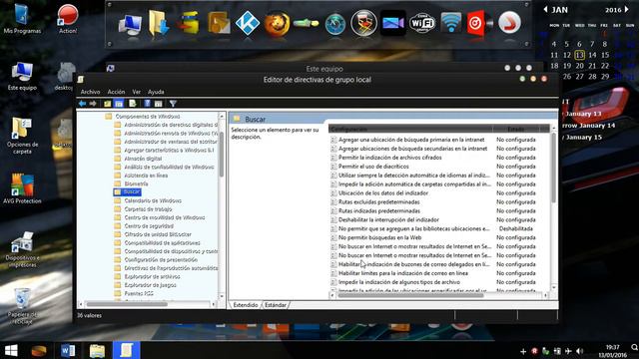Click the blue wireless signal icon in the dock

(451, 23)
